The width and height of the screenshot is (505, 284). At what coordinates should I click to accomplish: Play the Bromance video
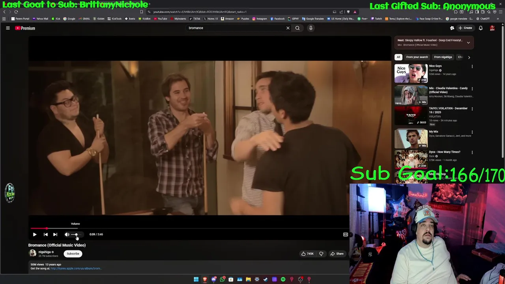point(35,234)
